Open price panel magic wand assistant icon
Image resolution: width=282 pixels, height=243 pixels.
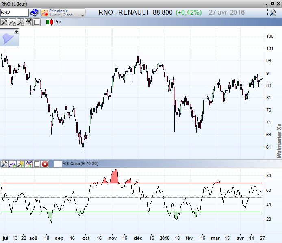[20, 22]
